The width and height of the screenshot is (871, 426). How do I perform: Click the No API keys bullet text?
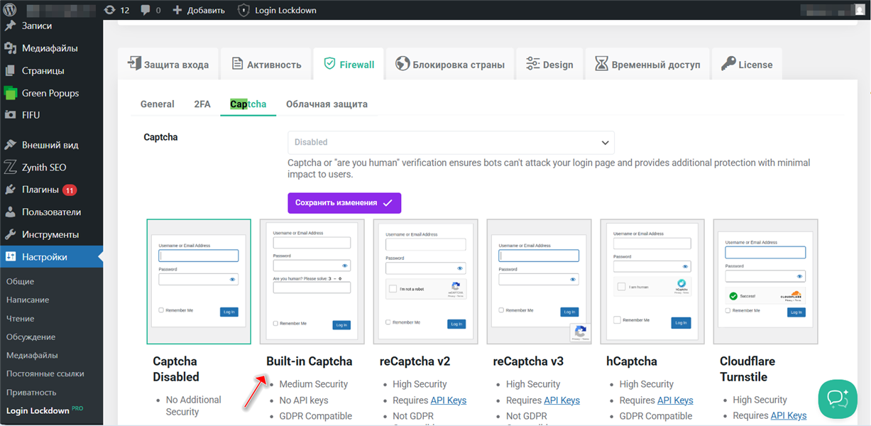[304, 400]
